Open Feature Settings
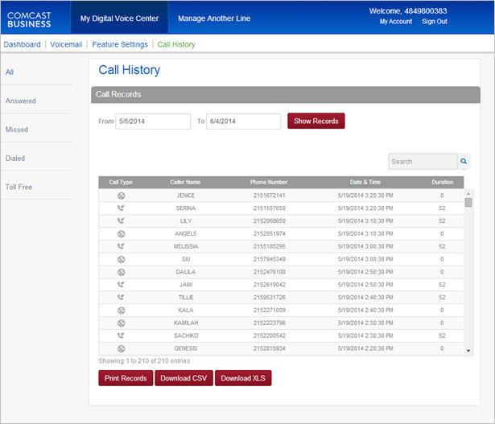Viewport: 495px width, 424px height. [x=120, y=44]
